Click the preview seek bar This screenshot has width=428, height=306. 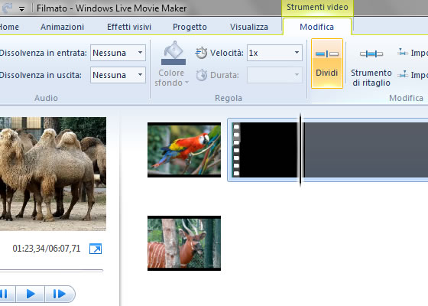(x=51, y=271)
